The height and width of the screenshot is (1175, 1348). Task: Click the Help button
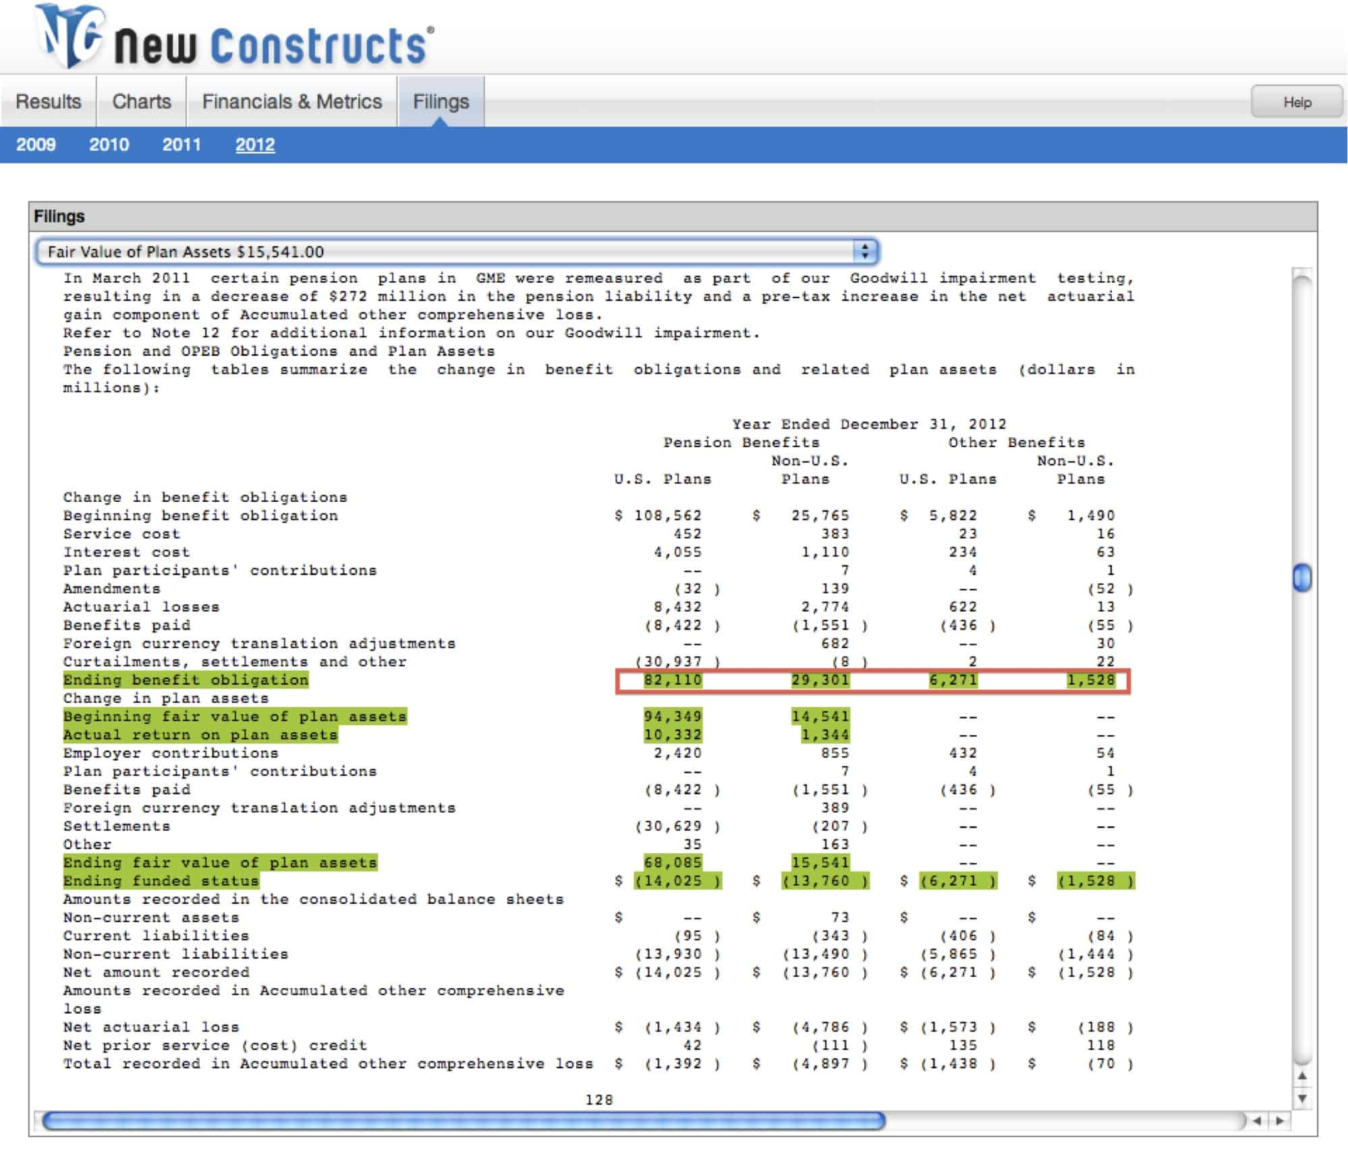pyautogui.click(x=1297, y=102)
